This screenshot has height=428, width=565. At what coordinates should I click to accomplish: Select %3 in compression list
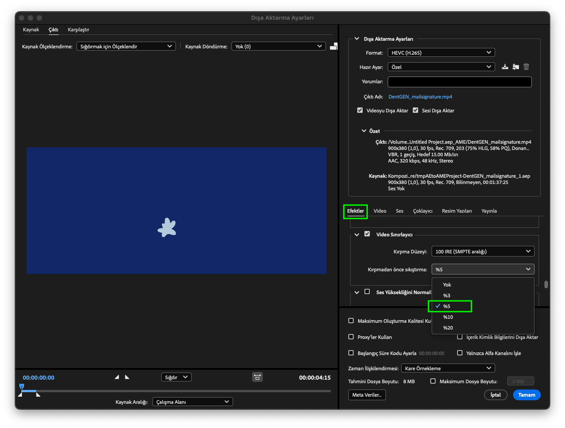tap(483, 295)
